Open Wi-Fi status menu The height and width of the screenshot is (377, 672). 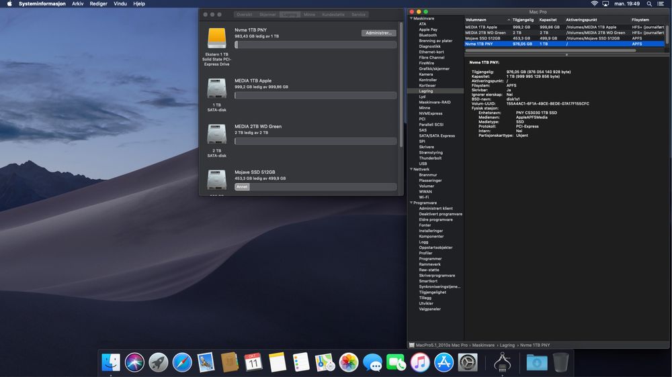coord(595,3)
